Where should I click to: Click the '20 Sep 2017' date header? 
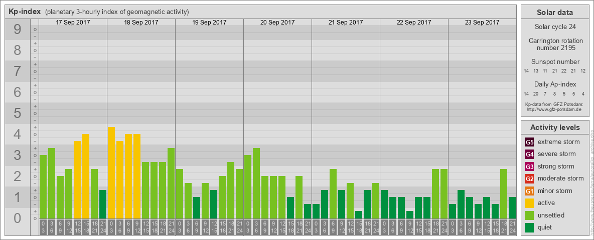tap(277, 22)
